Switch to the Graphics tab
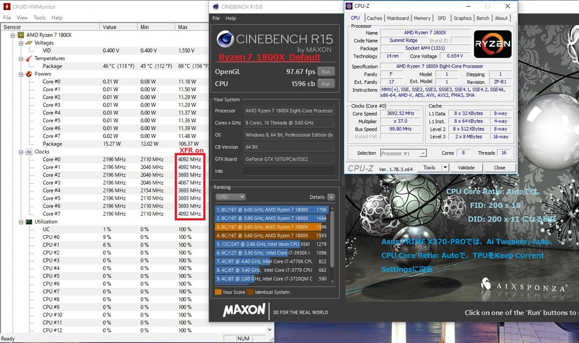Image resolution: width=579 pixels, height=343 pixels. 463,18
